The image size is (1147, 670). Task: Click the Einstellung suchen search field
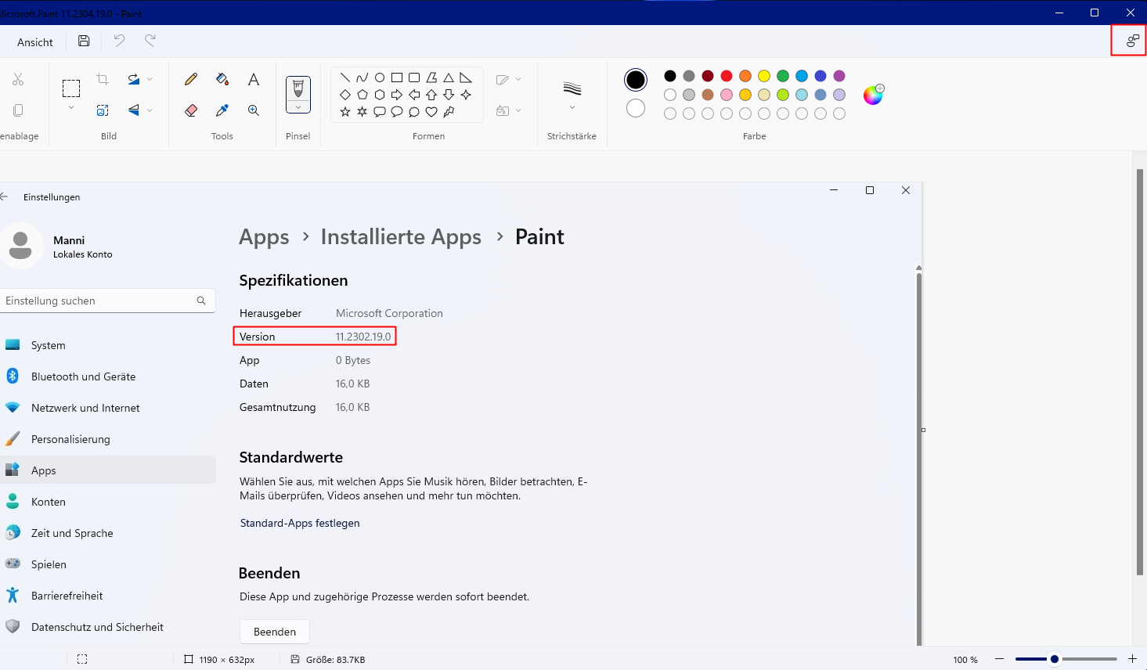(x=107, y=301)
